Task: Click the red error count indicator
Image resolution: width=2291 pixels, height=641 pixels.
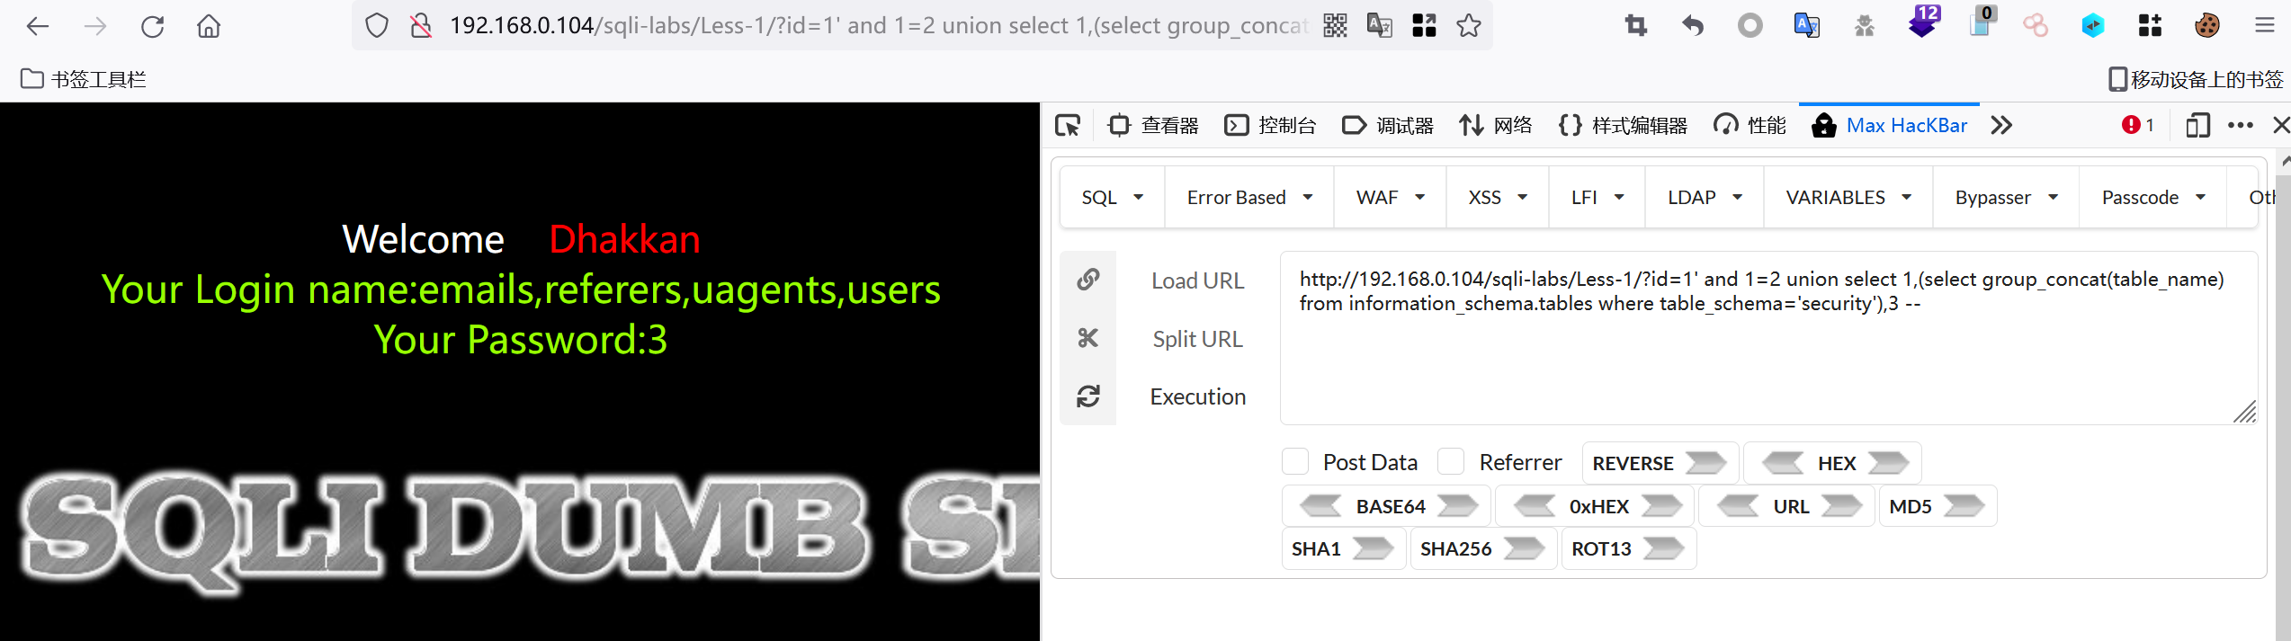Action: pyautogui.click(x=2139, y=126)
